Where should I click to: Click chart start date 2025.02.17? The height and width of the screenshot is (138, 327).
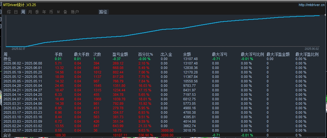pyautogui.click(x=18, y=49)
